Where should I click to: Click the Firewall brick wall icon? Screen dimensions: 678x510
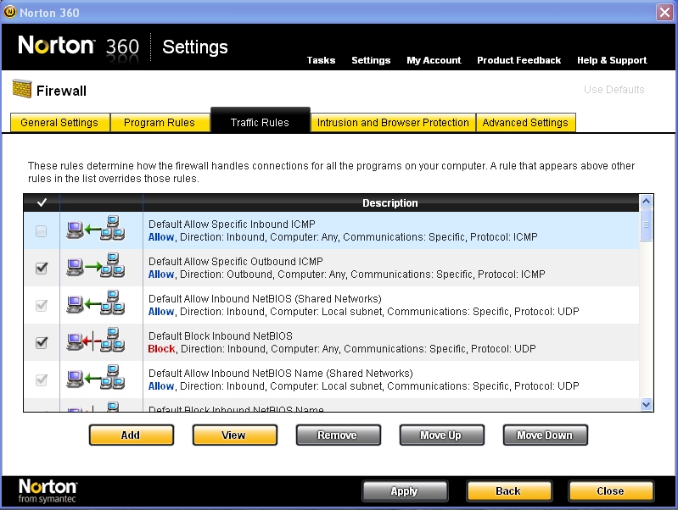coord(22,88)
